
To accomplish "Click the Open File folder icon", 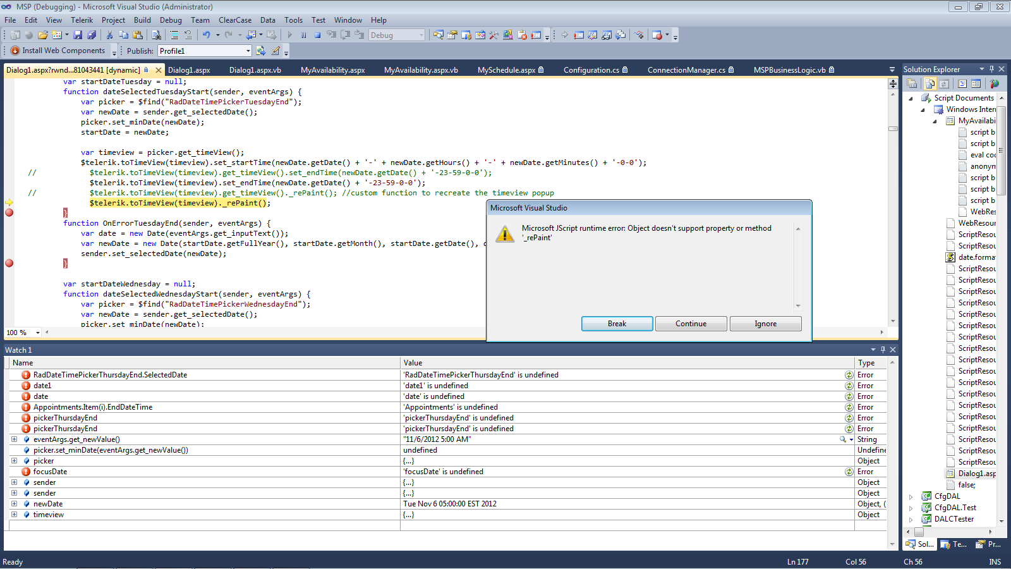I will coord(42,35).
